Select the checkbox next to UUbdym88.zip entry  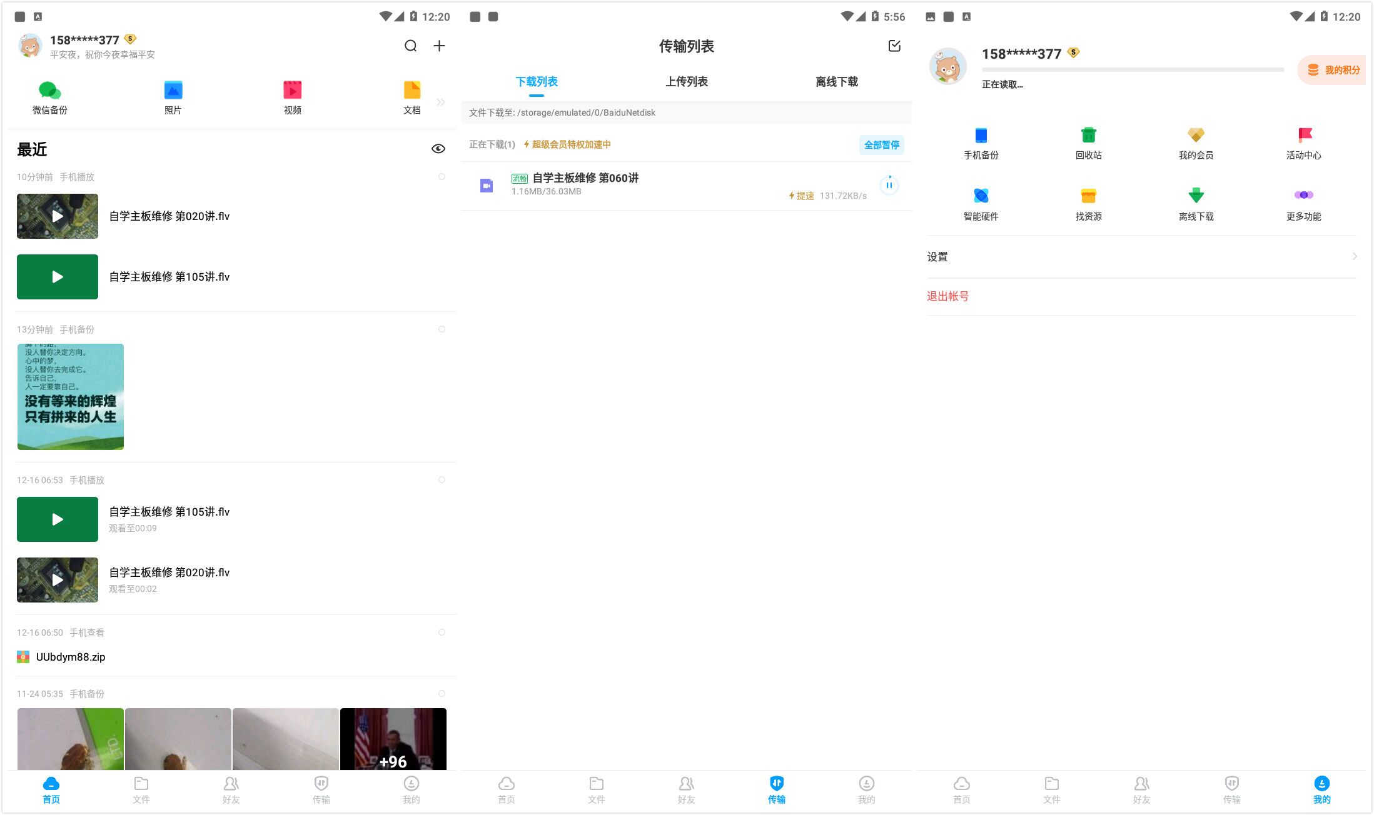click(442, 632)
